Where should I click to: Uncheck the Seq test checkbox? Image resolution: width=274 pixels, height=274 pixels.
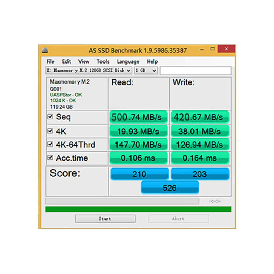pyautogui.click(x=50, y=117)
